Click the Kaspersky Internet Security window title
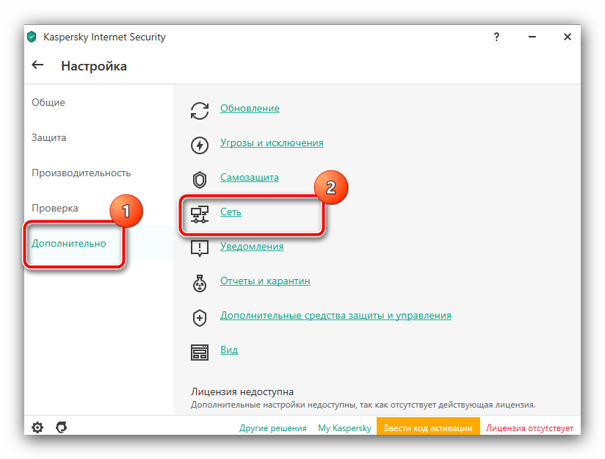This screenshot has width=605, height=459. 104,37
